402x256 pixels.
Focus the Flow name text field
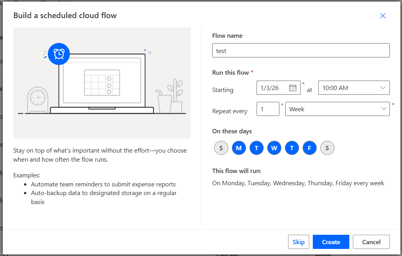pyautogui.click(x=301, y=50)
